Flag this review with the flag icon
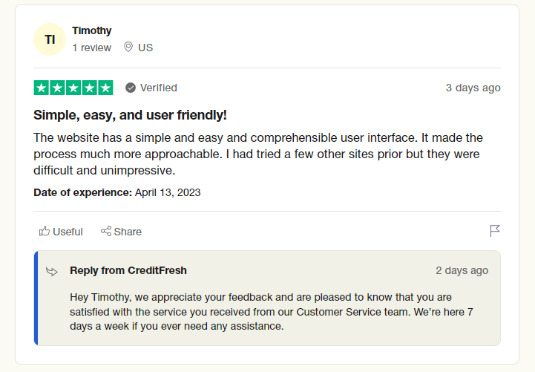Screen dimensions: 535x372 [495, 231]
